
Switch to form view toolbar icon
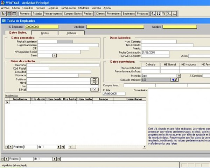click(x=9, y=14)
